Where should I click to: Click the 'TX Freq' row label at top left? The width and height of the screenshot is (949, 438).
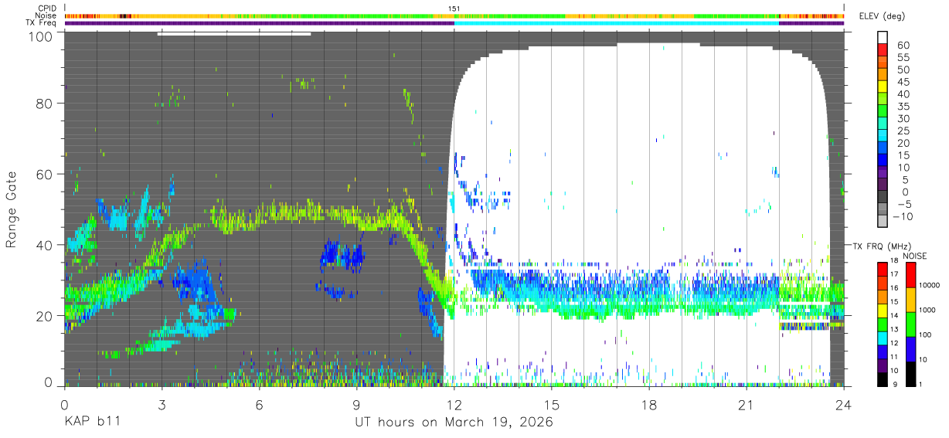pyautogui.click(x=43, y=22)
